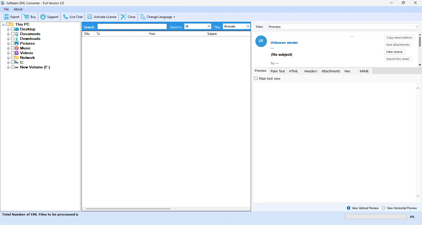The height and width of the screenshot is (225, 422).
Task: Switch to the Headers tab
Action: 311,71
